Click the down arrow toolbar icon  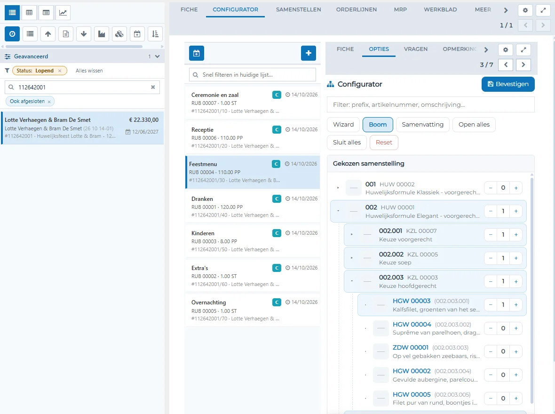point(84,34)
